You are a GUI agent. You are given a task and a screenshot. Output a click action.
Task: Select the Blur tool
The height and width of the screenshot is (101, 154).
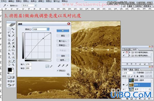coord(9,50)
